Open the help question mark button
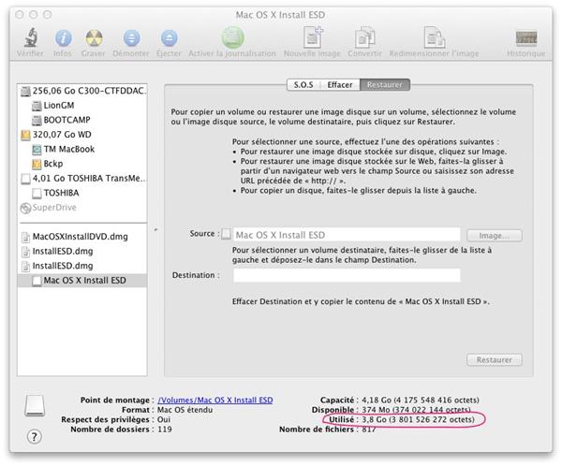 tap(36, 437)
